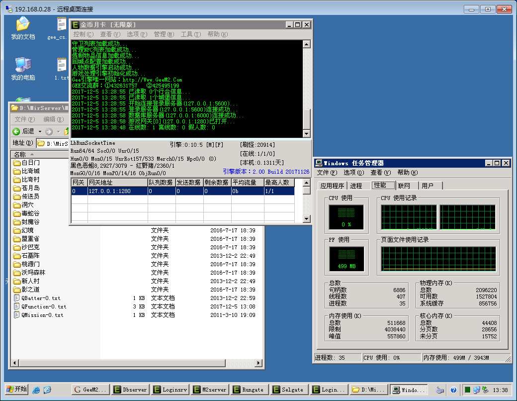The image size is (517, 401).
Task: Open 管理(M) menu in the GeeM2 window
Action: pos(164,34)
